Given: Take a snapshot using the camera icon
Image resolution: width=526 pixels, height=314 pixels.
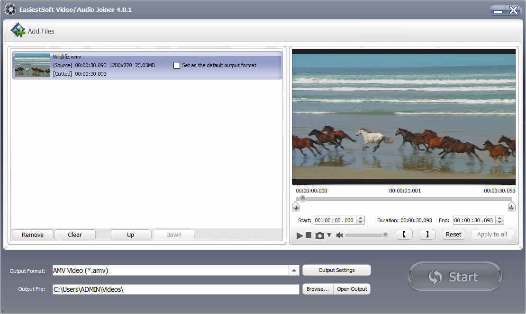Looking at the screenshot, I should point(319,235).
